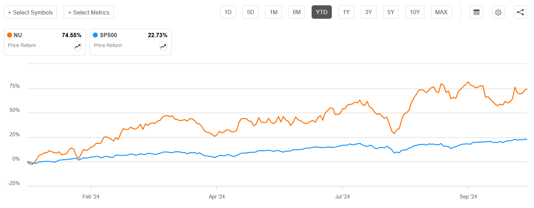The image size is (534, 208).
Task: Open chart settings gear icon
Action: [x=498, y=12]
